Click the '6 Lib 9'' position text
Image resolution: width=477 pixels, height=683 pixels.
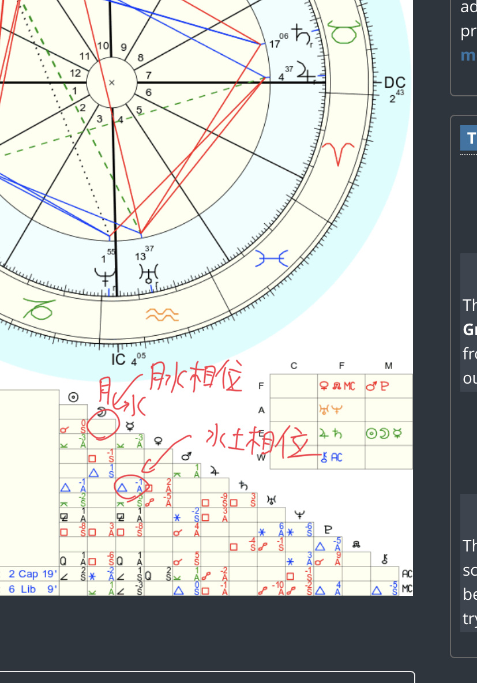(33, 589)
